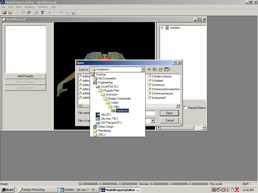Create a new folder in Open dialog
Screen dimensions: 258x193
coord(160,69)
